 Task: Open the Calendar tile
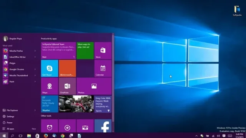click(103, 68)
